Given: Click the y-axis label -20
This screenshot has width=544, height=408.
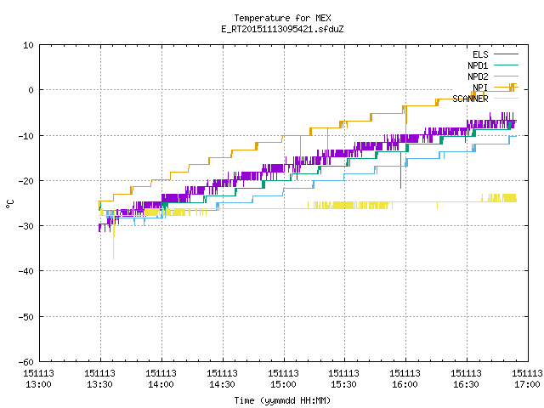Looking at the screenshot, I should point(26,181).
